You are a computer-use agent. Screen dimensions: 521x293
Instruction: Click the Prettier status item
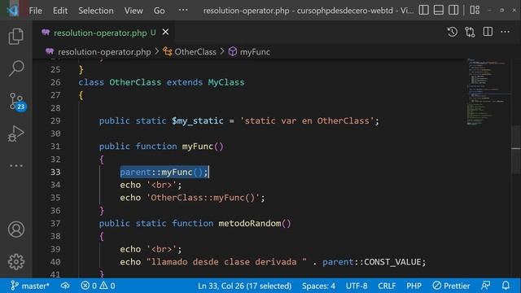[451, 286]
